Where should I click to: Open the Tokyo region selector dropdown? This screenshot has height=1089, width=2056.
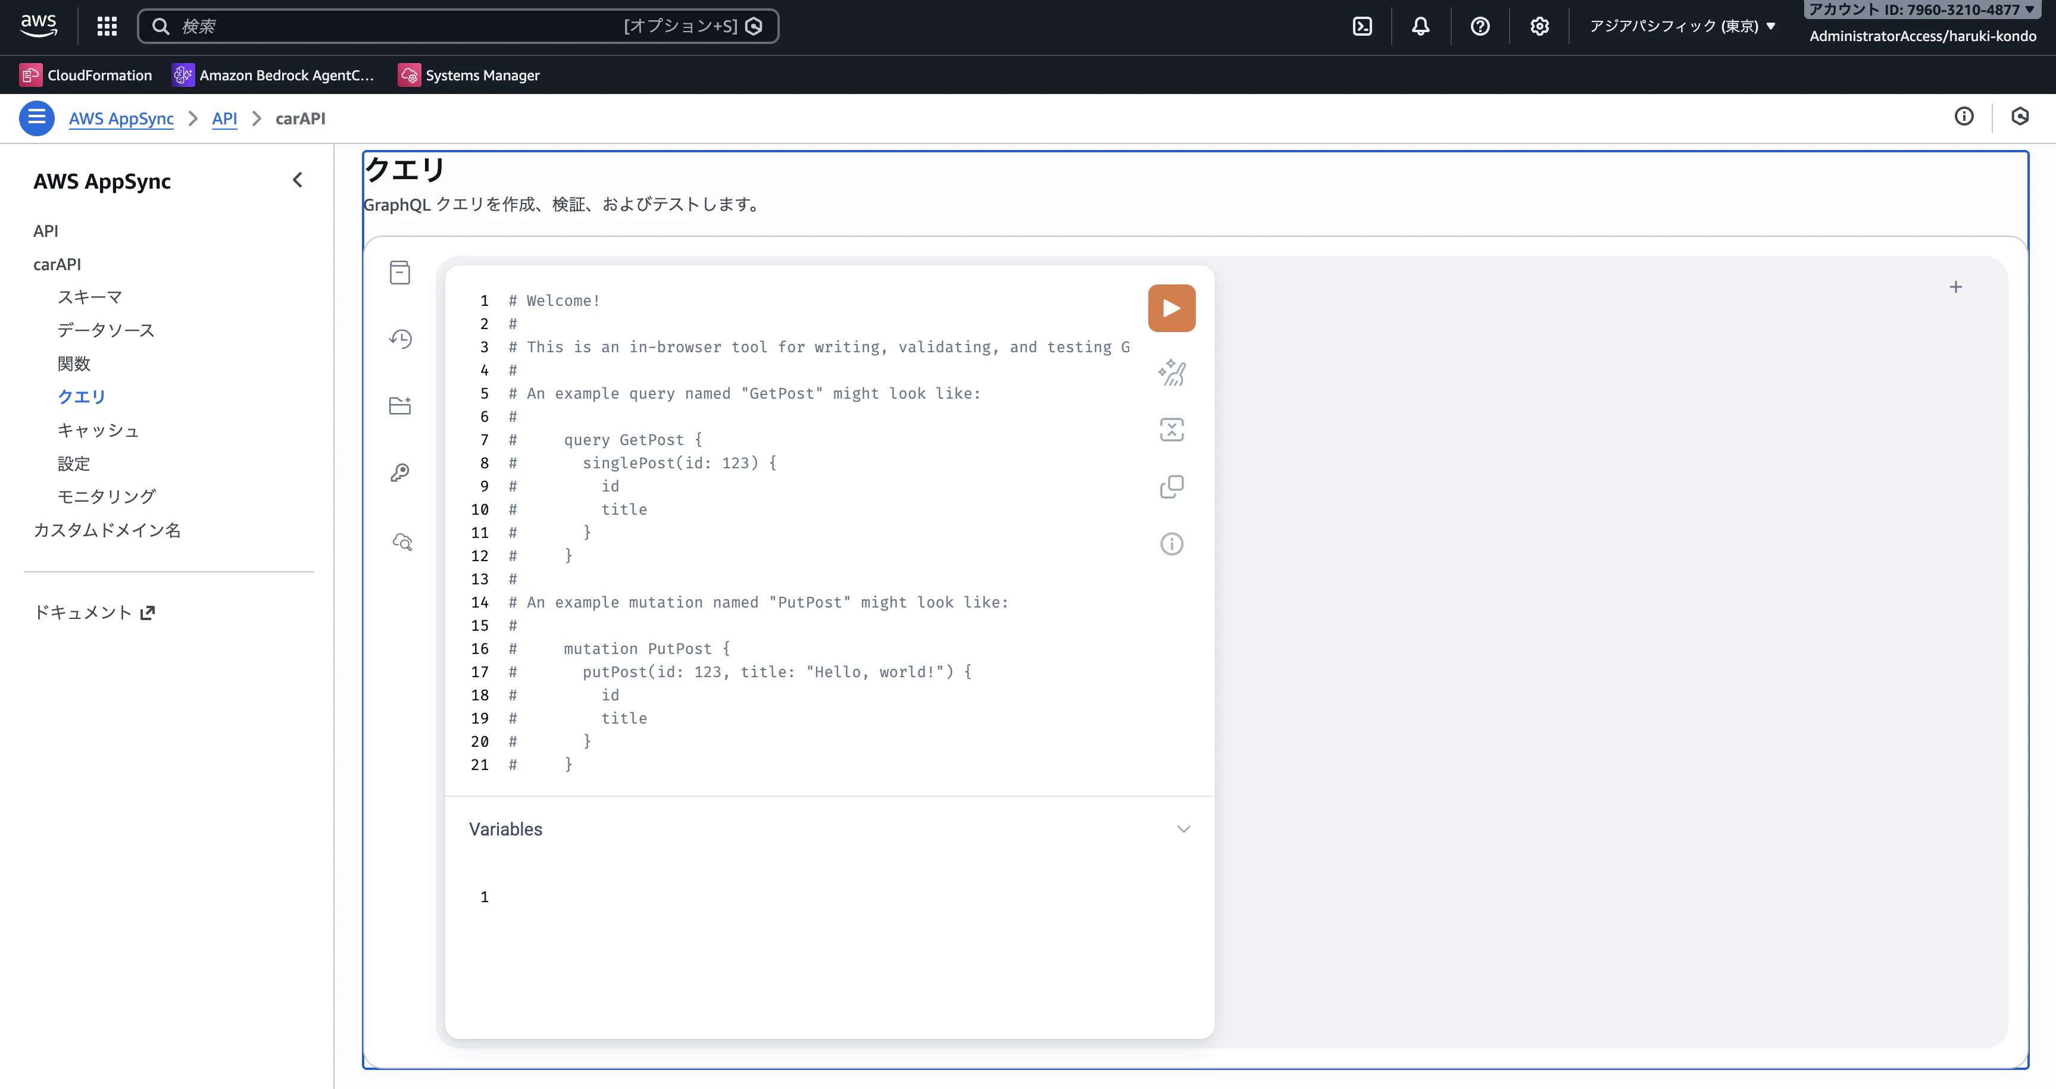[x=1682, y=26]
